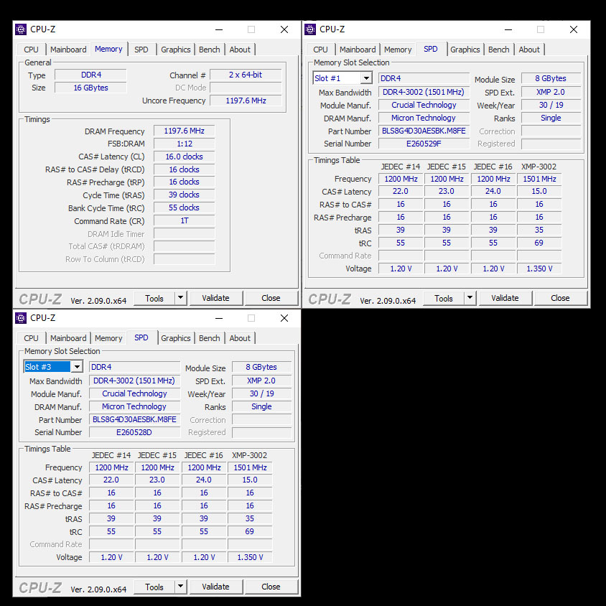Click the Channel # value 2 x 64-bit

pos(246,75)
